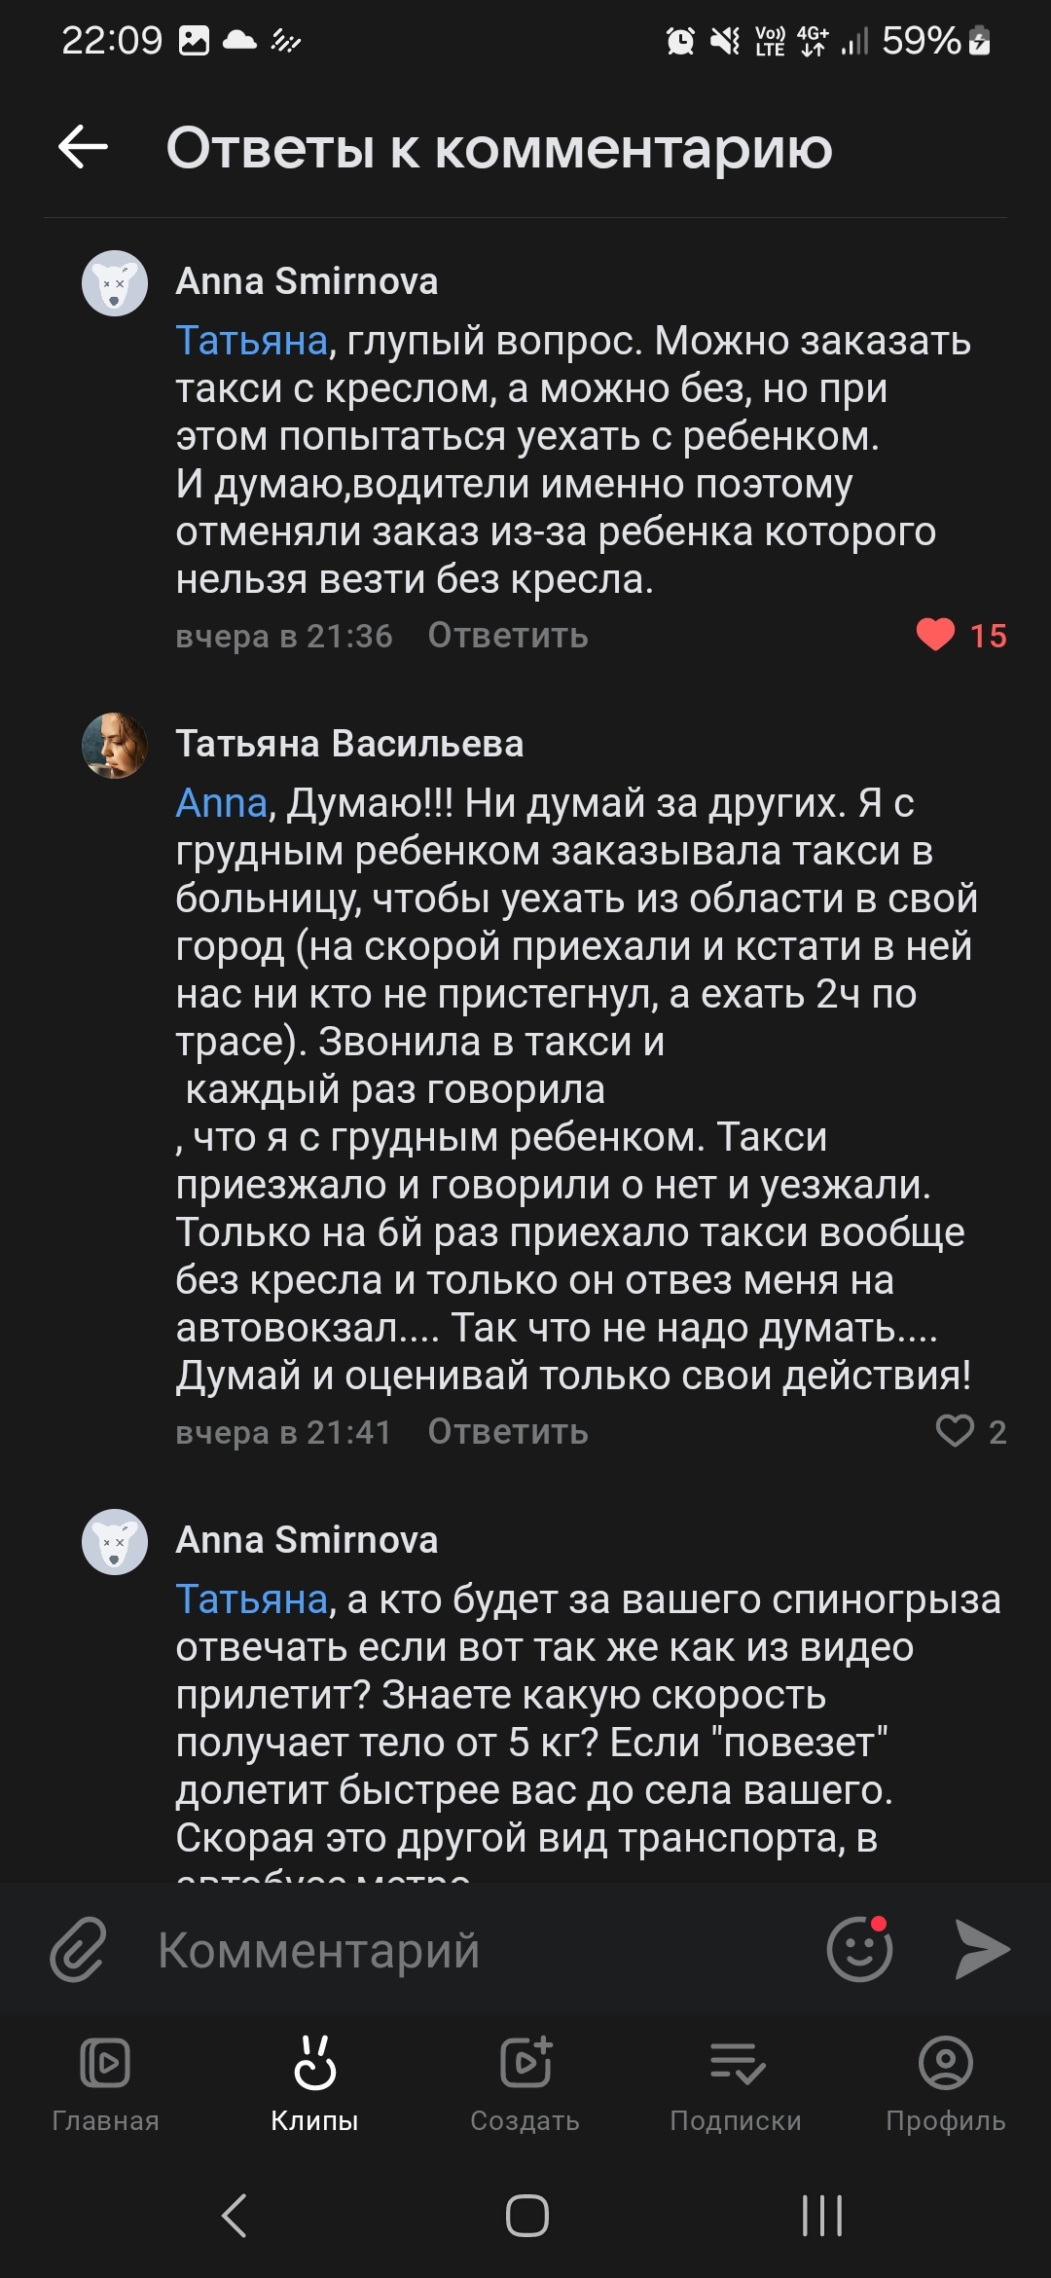The width and height of the screenshot is (1051, 2278).
Task: Reply to Anna Smirnova's 21:36 comment
Action: pyautogui.click(x=508, y=636)
